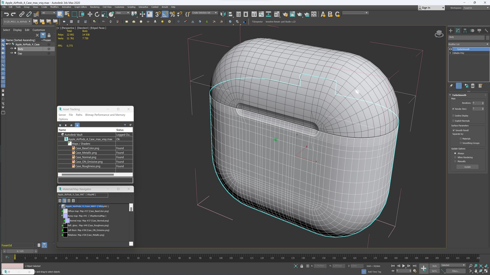Open the Hierarchy panel icon

[465, 31]
